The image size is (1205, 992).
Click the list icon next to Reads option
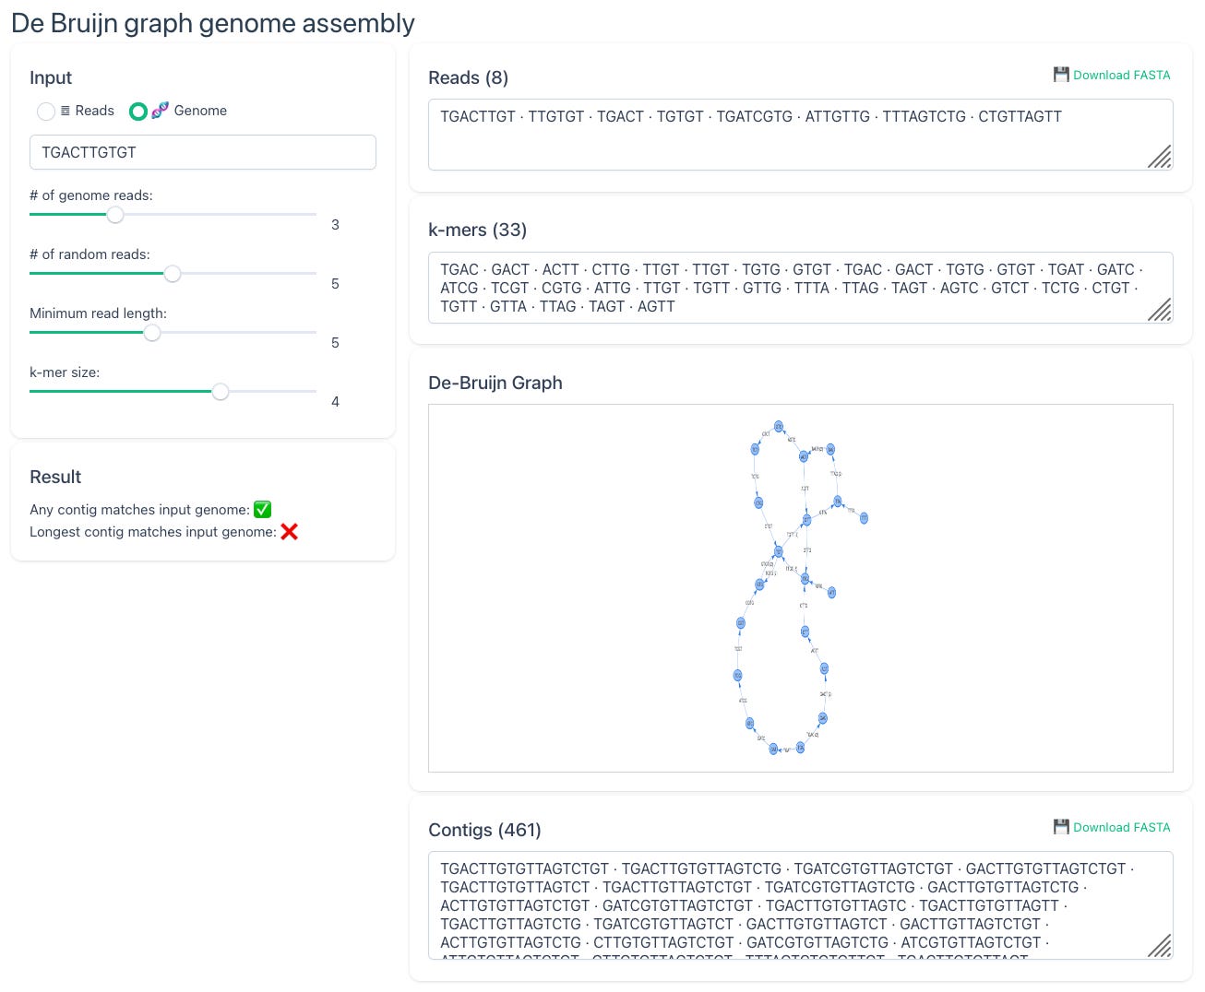point(65,111)
